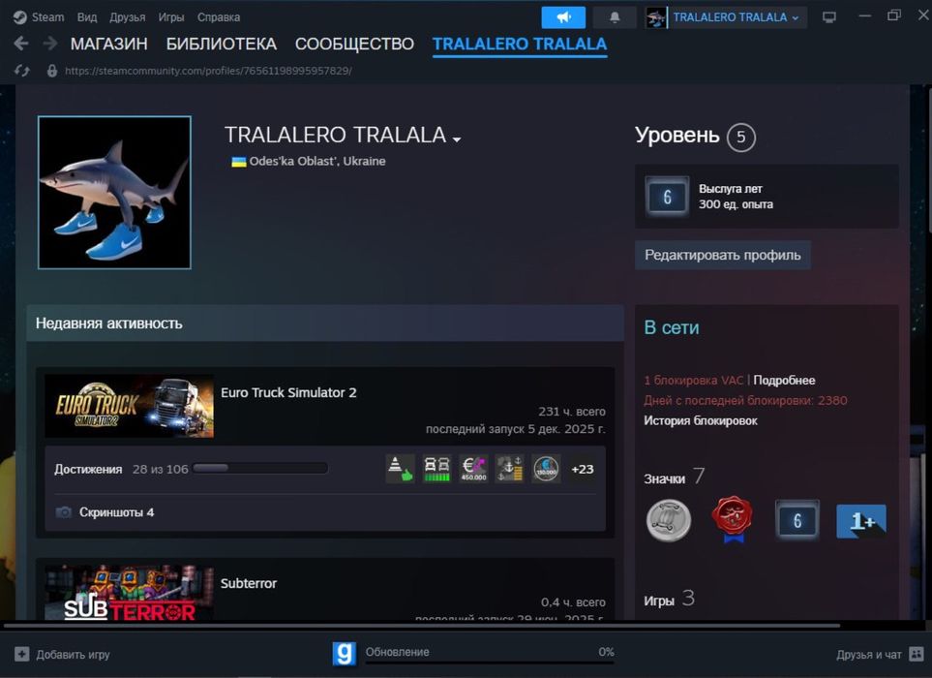Open the 450.000 euro achievement icon

pos(473,469)
